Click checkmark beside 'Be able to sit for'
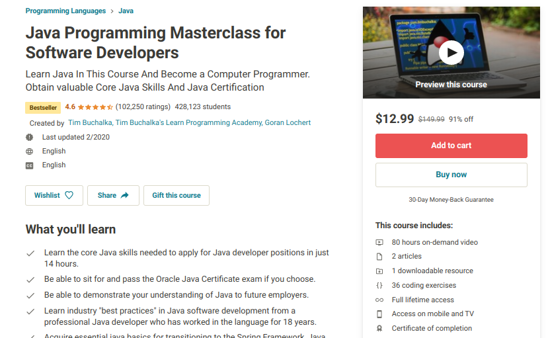The height and width of the screenshot is (338, 548). point(30,280)
